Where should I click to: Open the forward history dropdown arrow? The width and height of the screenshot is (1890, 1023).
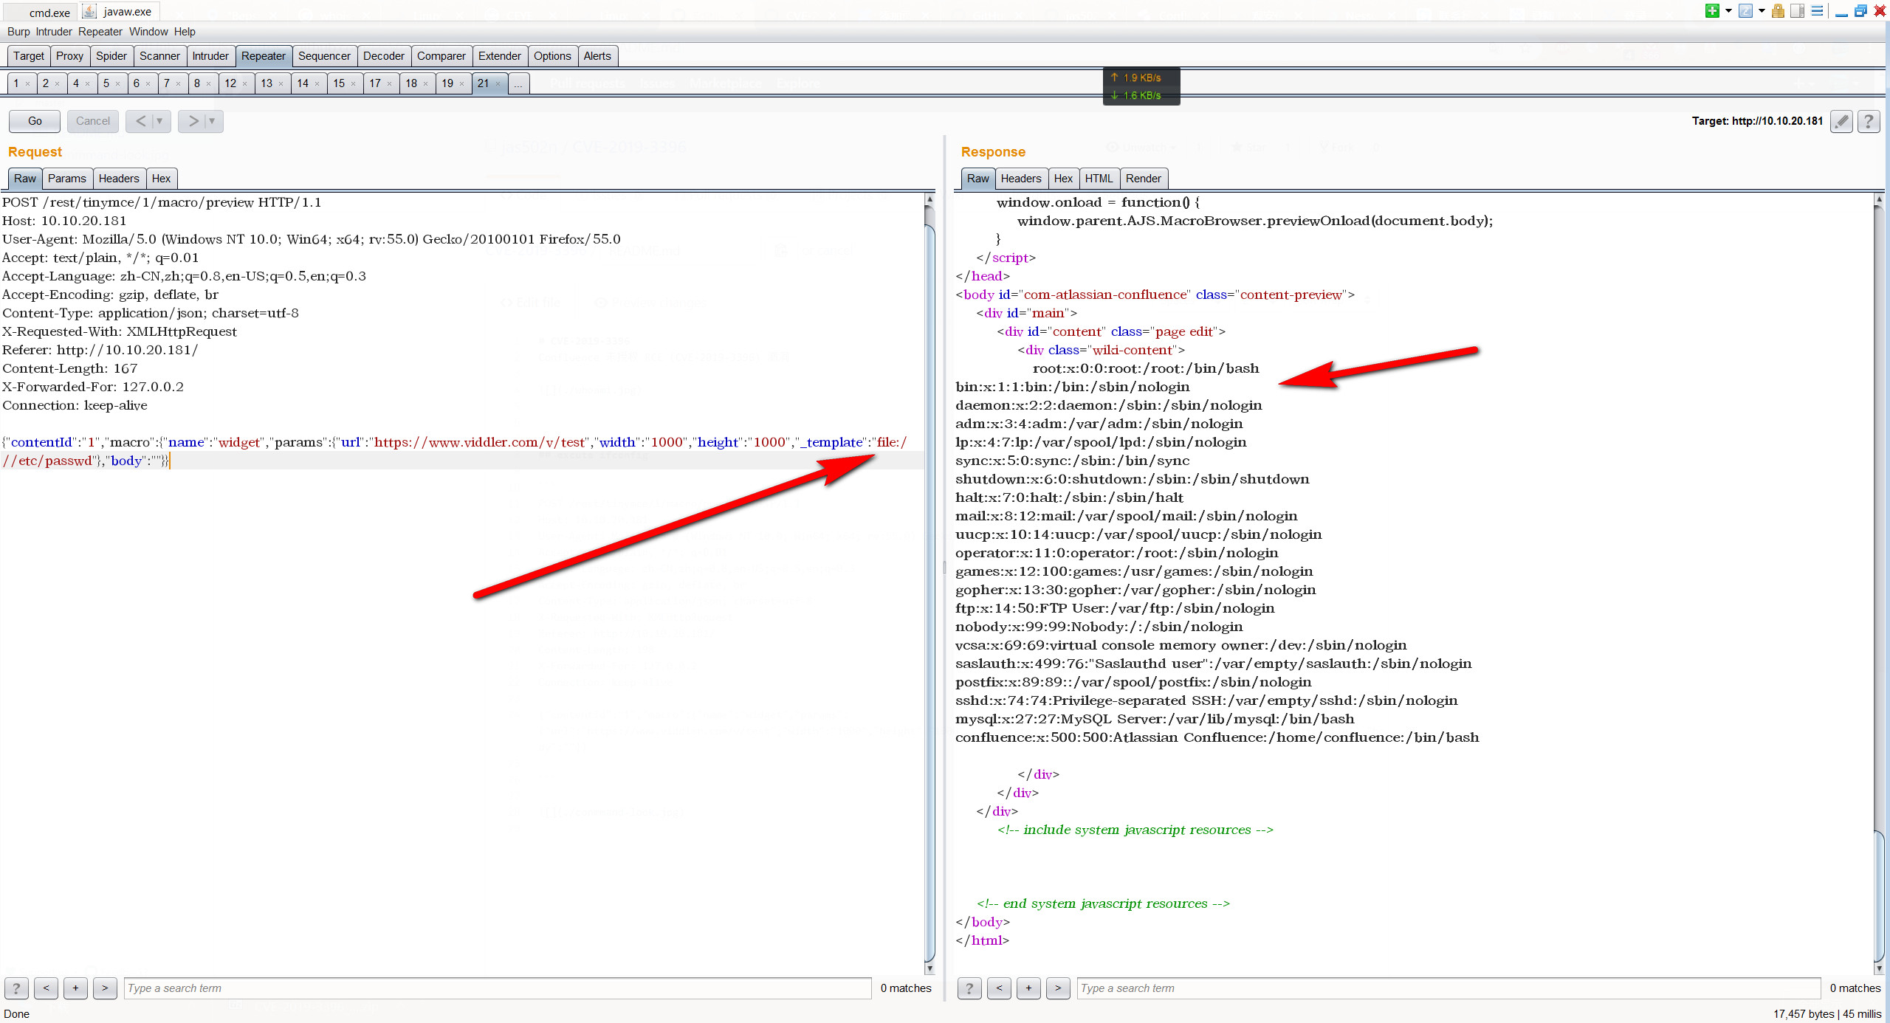[212, 121]
